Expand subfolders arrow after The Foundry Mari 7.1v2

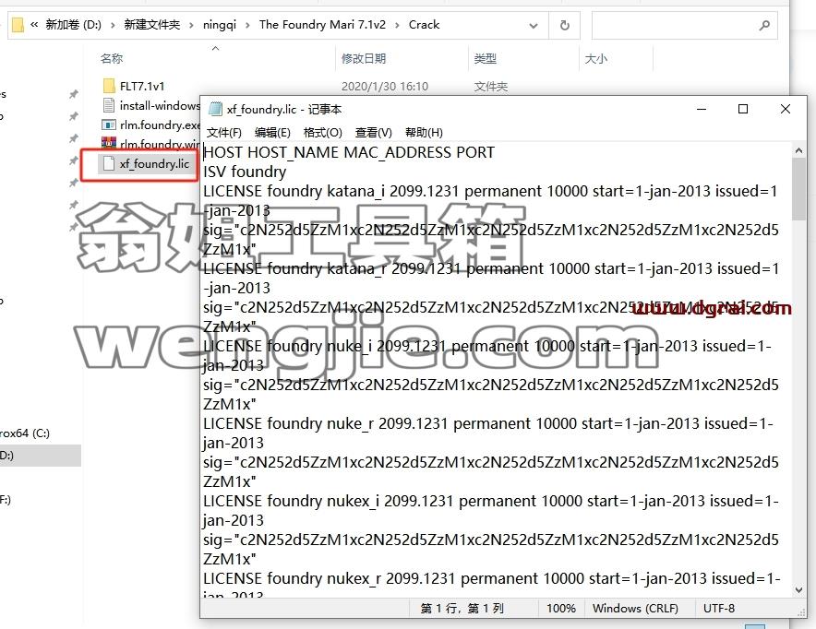click(x=397, y=25)
